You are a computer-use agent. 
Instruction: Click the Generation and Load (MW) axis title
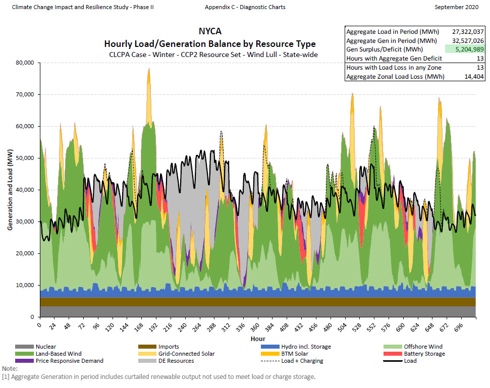point(10,190)
